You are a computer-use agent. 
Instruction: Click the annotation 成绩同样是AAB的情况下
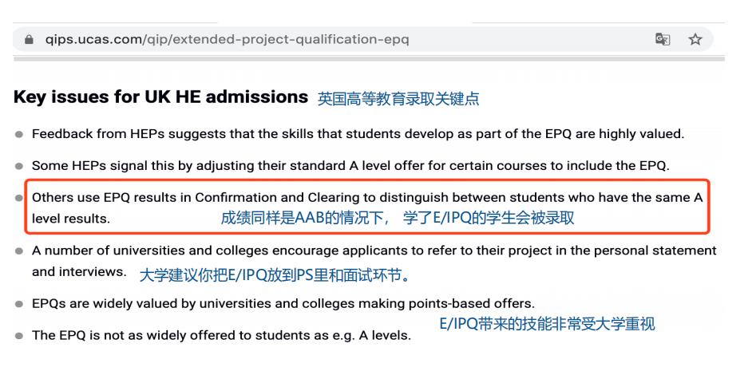pyautogui.click(x=305, y=218)
